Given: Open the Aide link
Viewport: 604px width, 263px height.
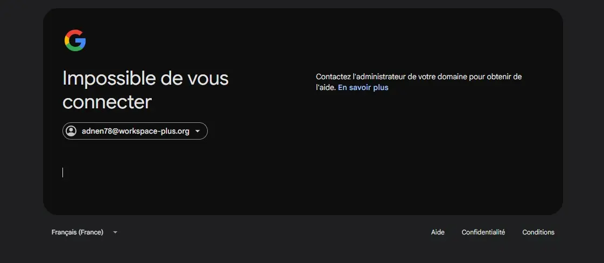Looking at the screenshot, I should [438, 232].
